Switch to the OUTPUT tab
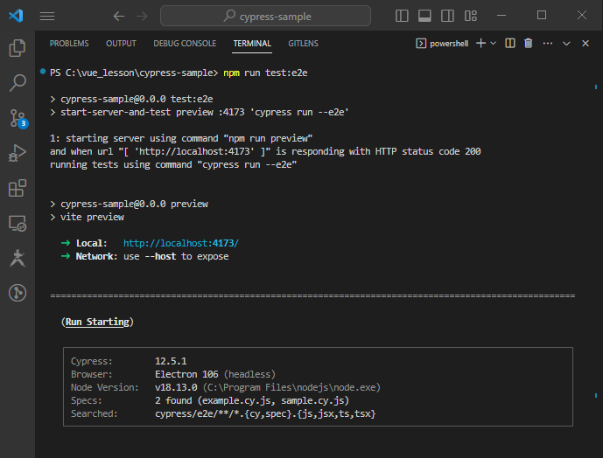Viewport: 603px width, 458px height. pos(121,44)
